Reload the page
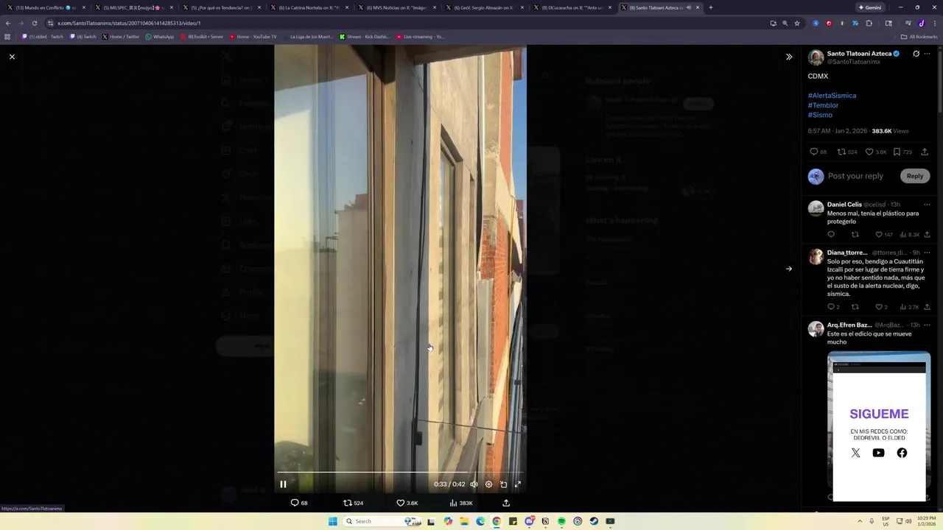The image size is (943, 530). (x=34, y=23)
